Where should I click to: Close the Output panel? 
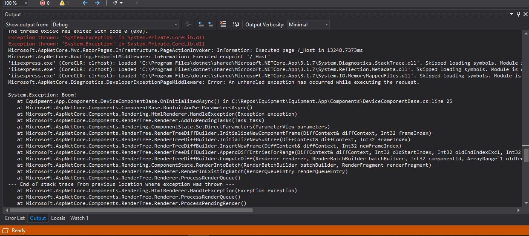525,14
